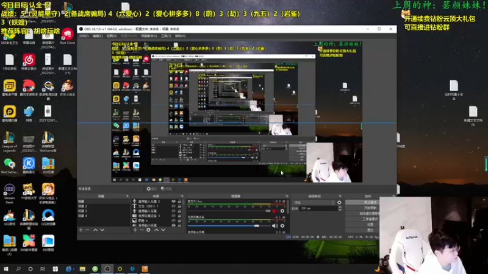Open Riot Client desktop shortcut
Screen dimensions: 488x274
(67, 37)
